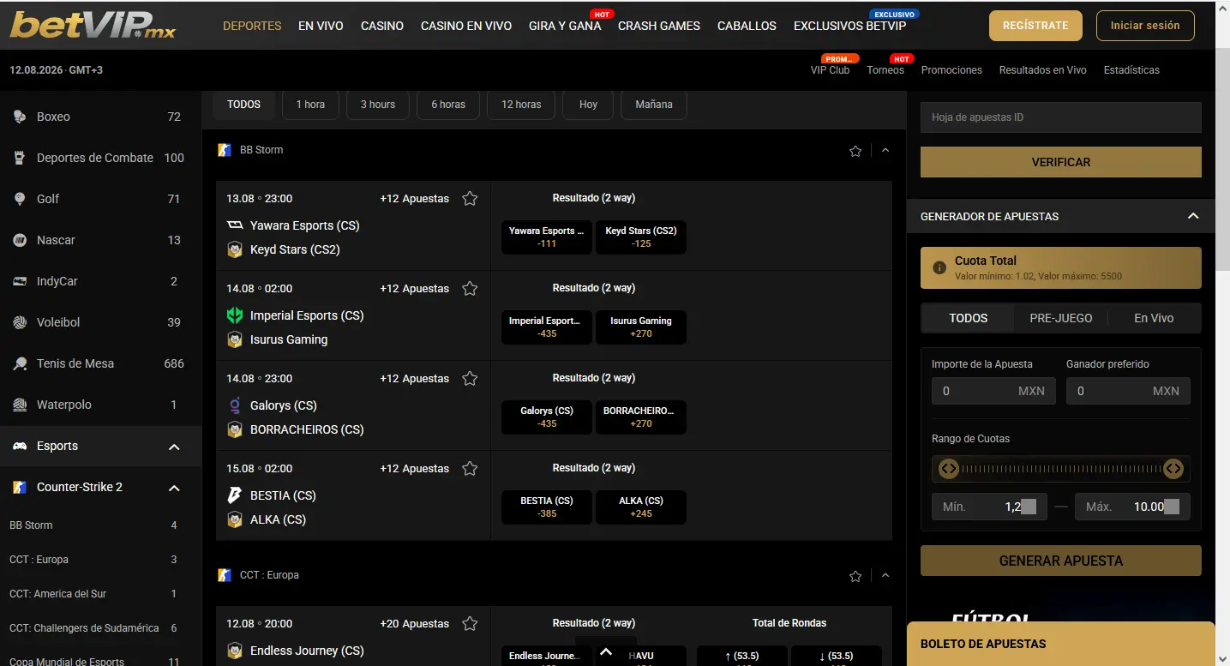Bet on Isurus Gaming at +270

point(641,327)
